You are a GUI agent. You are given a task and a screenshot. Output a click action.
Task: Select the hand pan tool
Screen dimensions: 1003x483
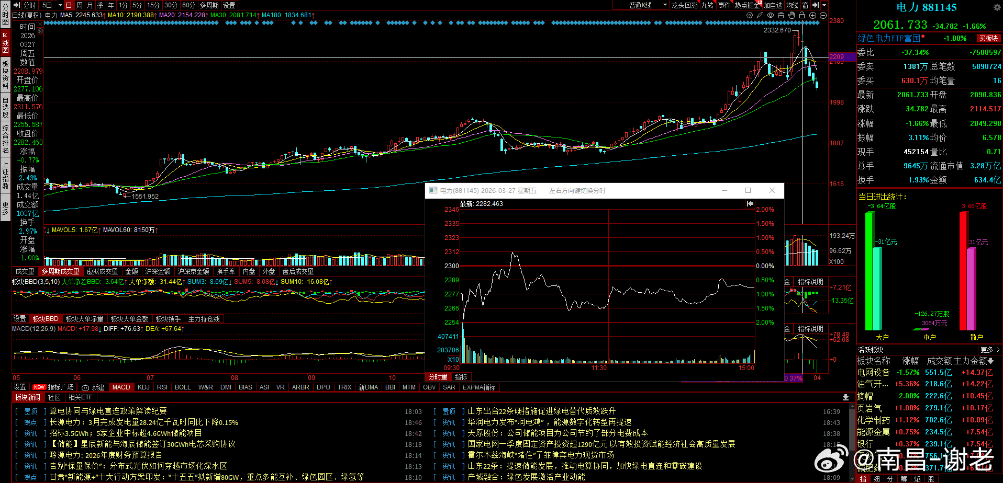(792, 15)
